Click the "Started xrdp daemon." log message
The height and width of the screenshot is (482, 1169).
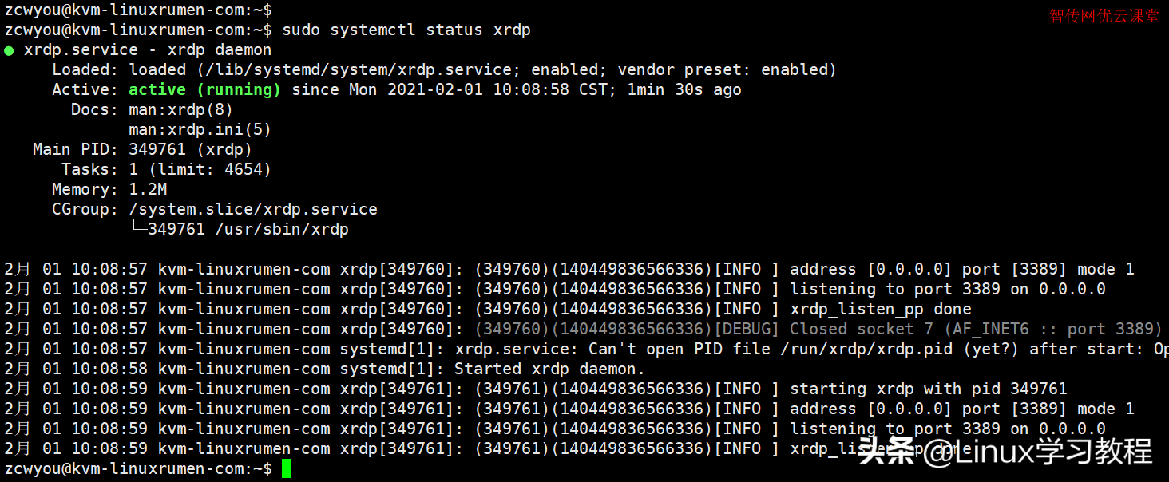point(549,369)
